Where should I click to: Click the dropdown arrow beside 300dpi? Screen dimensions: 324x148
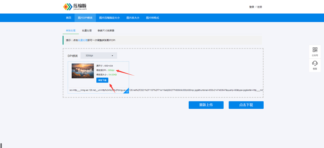(x=113, y=56)
